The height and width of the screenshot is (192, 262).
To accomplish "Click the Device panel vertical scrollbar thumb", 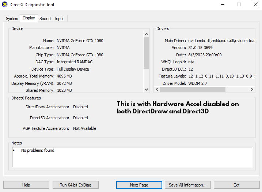I will (x=147, y=53).
